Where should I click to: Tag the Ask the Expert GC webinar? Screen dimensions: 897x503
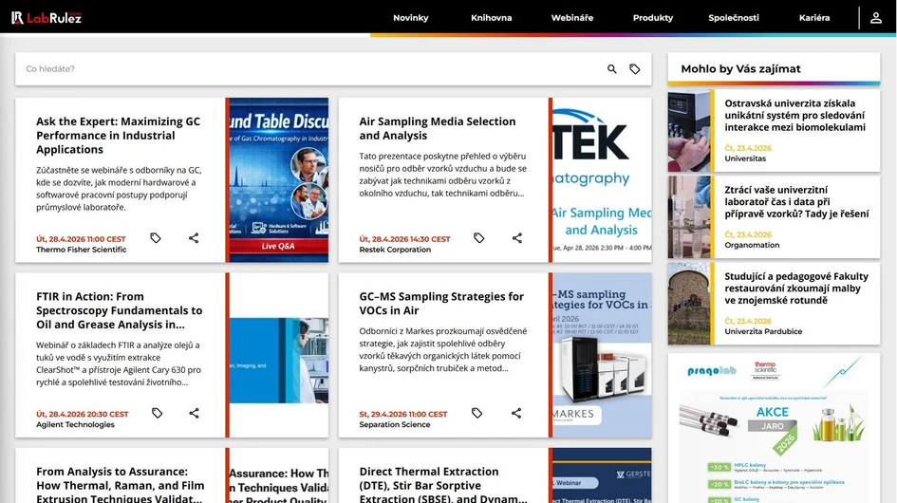pos(157,238)
